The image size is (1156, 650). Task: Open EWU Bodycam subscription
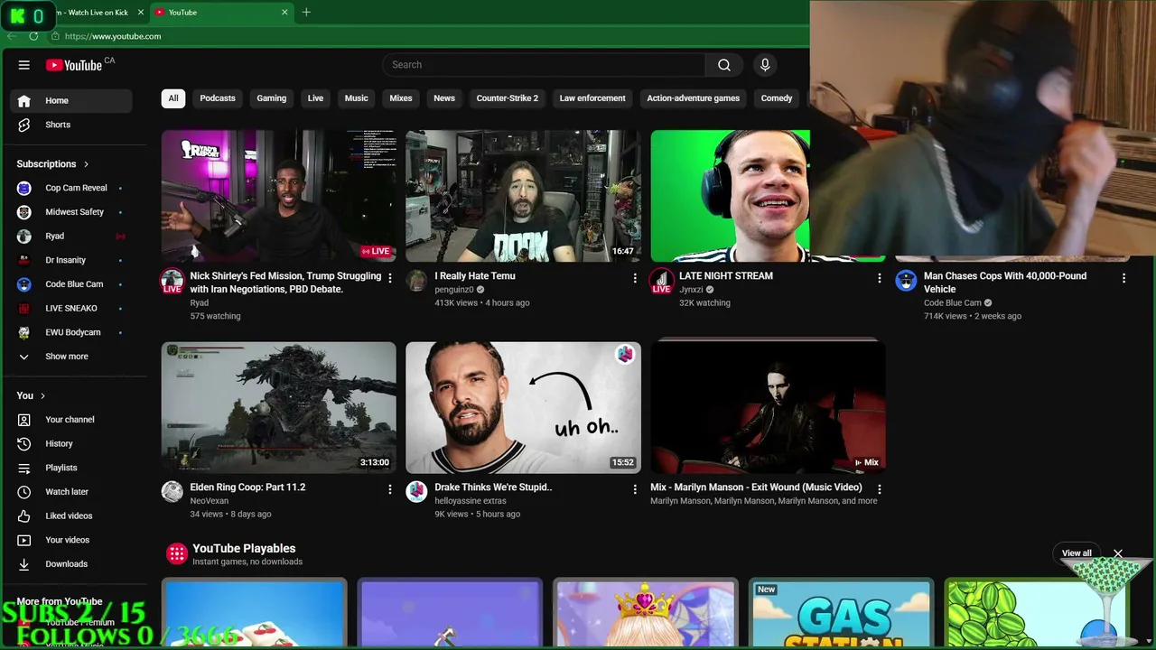71,332
